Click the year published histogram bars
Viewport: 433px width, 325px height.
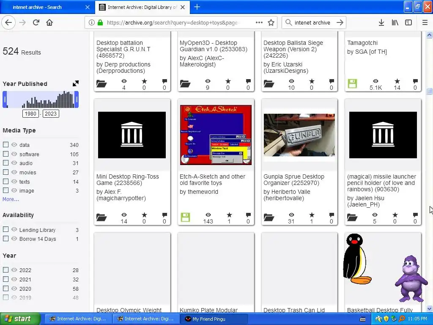pos(41,99)
